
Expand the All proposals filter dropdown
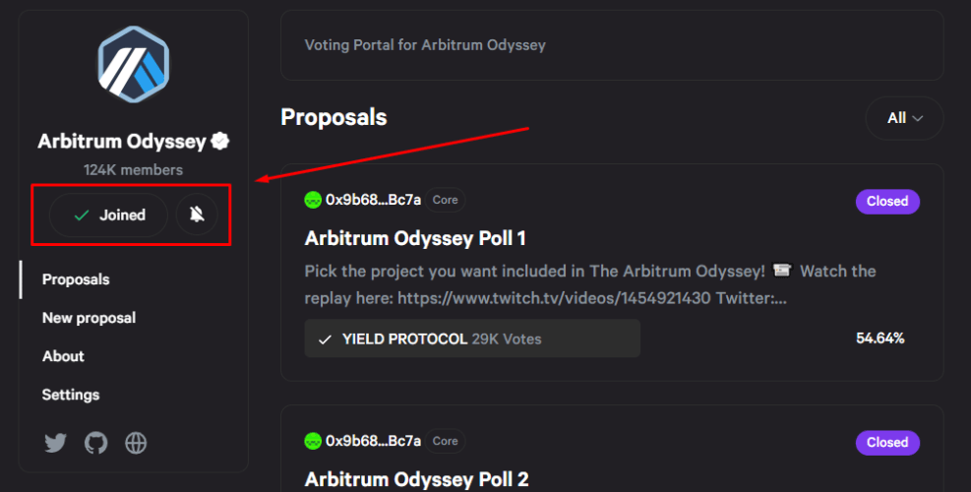pyautogui.click(x=904, y=118)
